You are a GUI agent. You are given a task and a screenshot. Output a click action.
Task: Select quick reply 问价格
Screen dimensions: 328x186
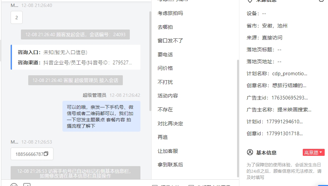[x=165, y=68]
